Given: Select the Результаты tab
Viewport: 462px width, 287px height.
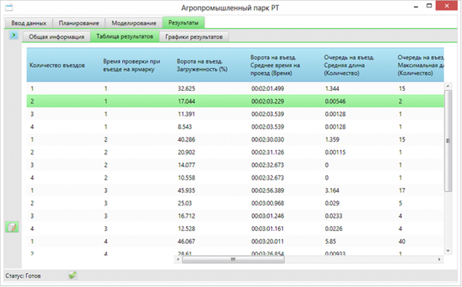Looking at the screenshot, I should (x=183, y=22).
